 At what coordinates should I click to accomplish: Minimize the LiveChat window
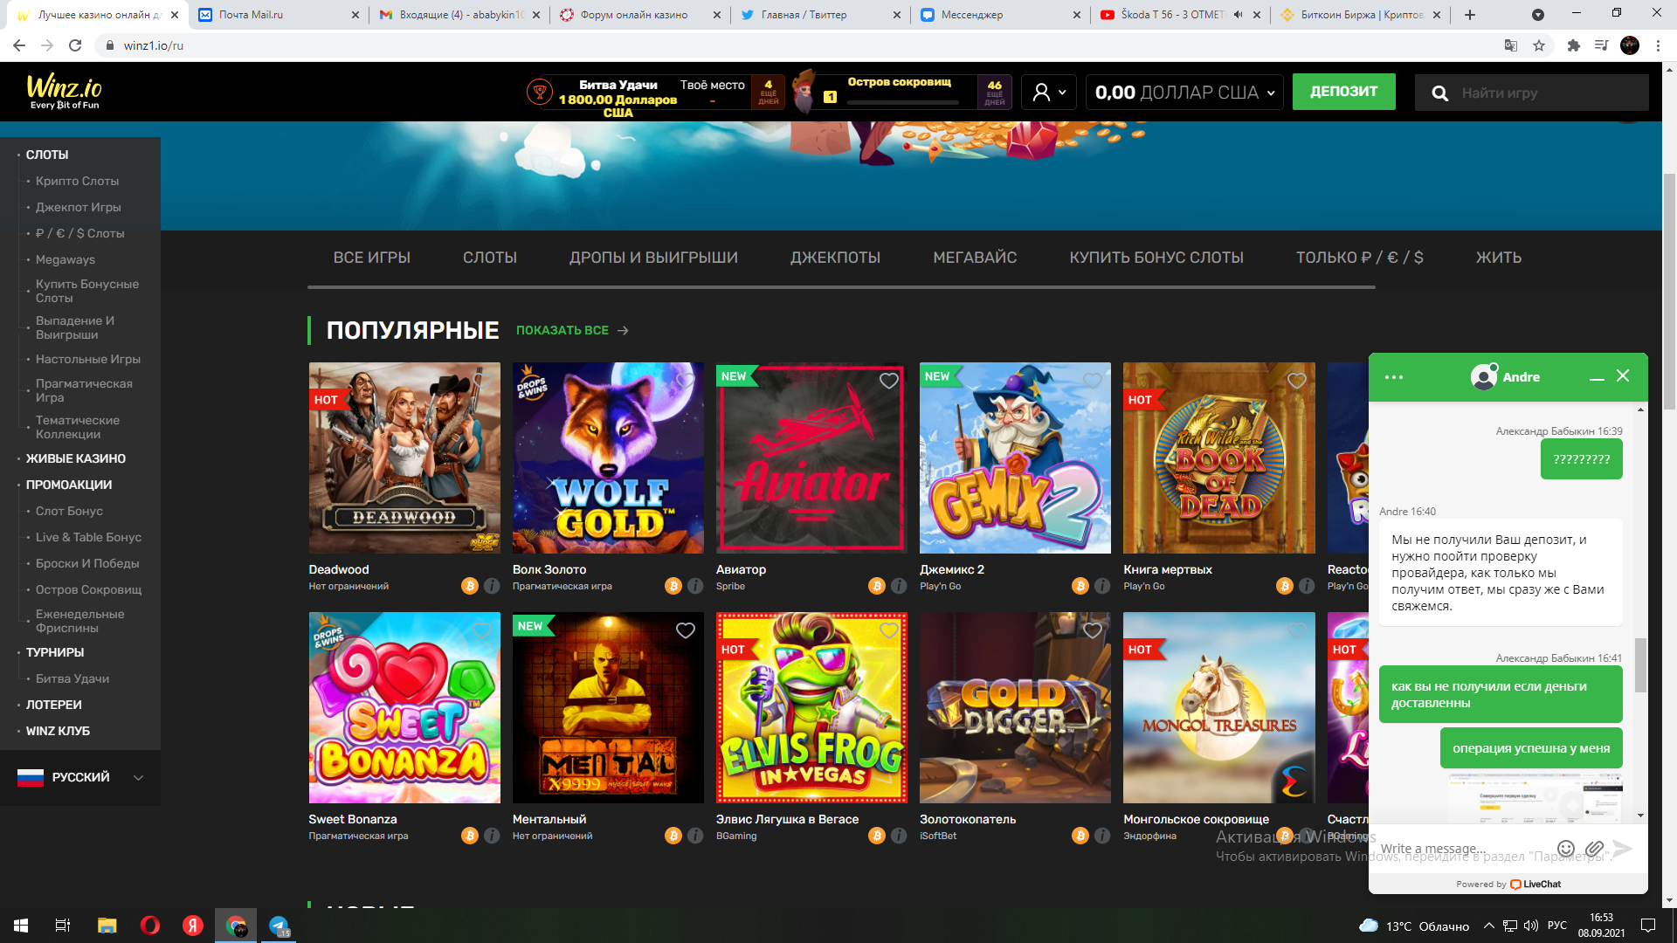[1597, 377]
